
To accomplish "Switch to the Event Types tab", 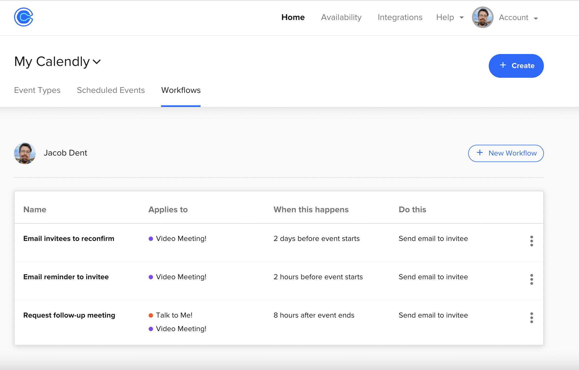I will point(37,90).
